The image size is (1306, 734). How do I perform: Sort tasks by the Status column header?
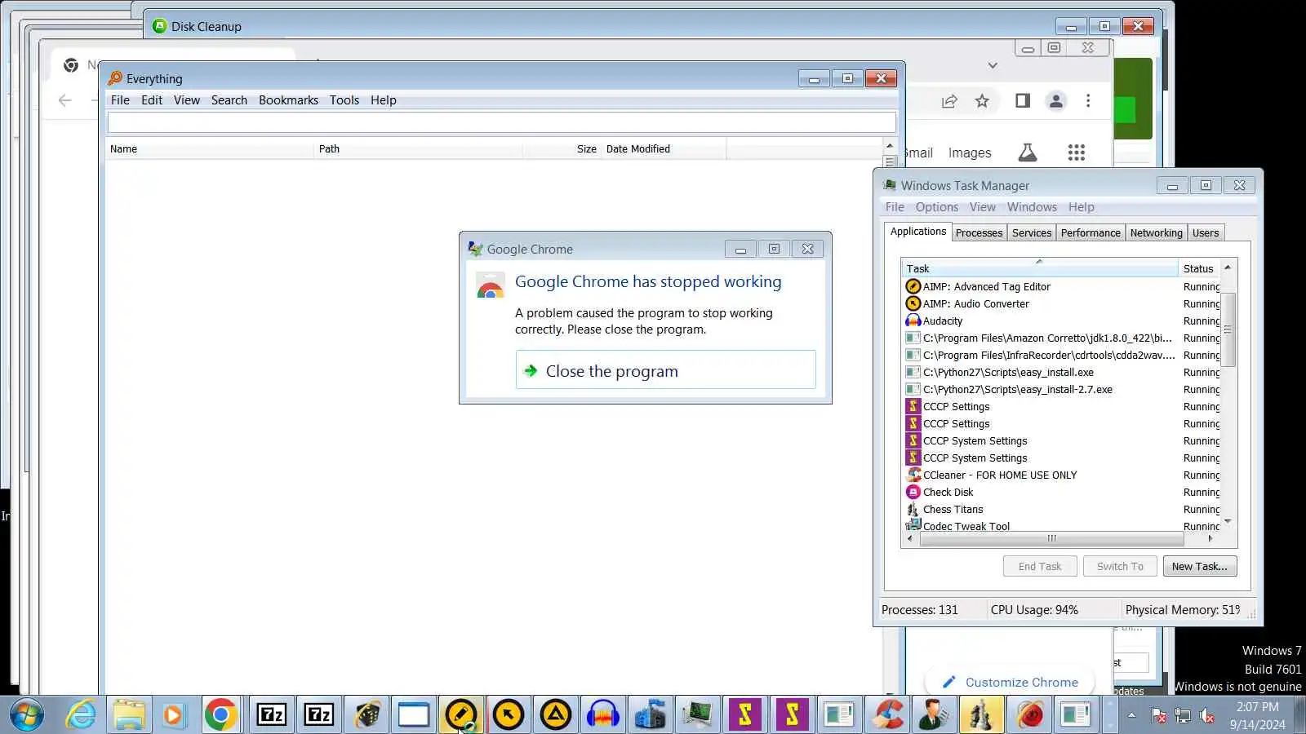1199,268
